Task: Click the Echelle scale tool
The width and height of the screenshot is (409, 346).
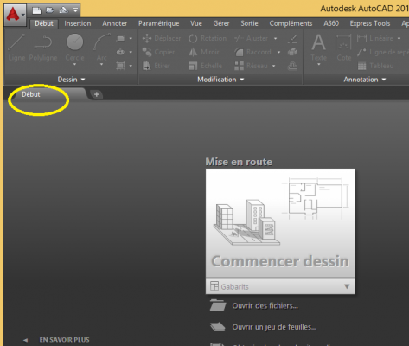Action: [x=206, y=66]
